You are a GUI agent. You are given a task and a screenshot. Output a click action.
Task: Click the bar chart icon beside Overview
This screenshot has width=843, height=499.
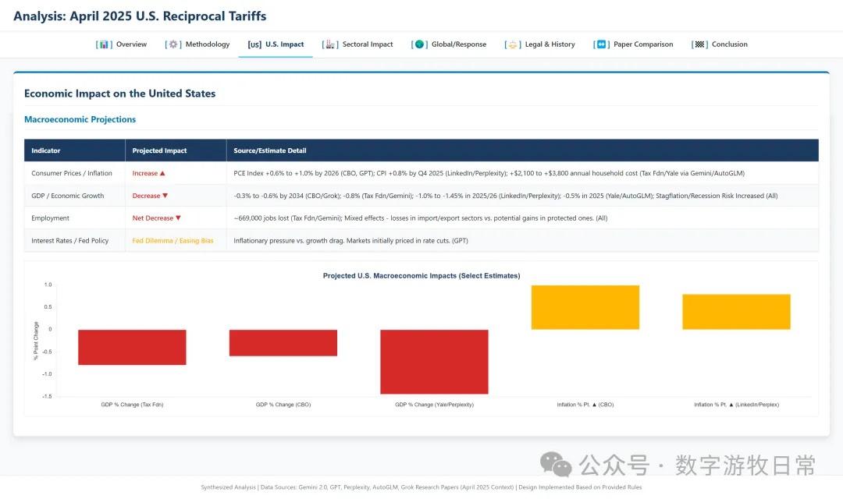tap(105, 44)
